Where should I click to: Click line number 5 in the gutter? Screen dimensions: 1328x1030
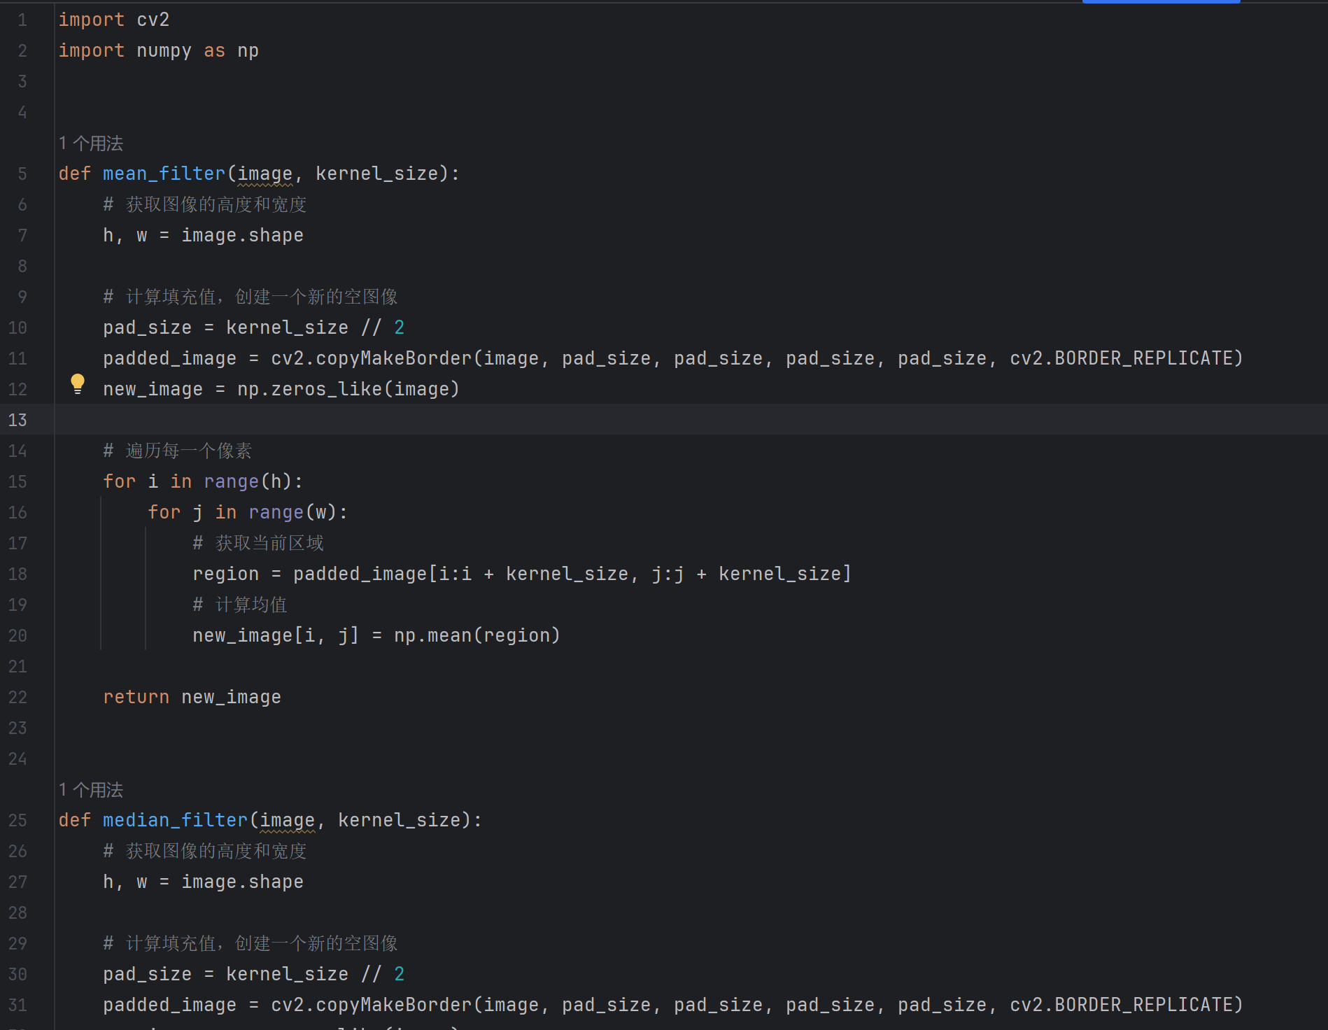coord(22,174)
